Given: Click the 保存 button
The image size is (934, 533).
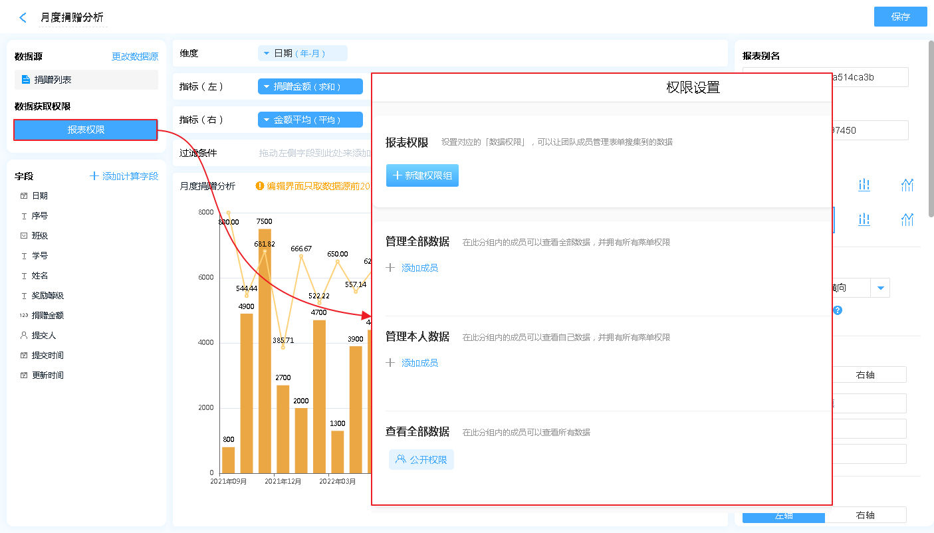Looking at the screenshot, I should click(900, 17).
